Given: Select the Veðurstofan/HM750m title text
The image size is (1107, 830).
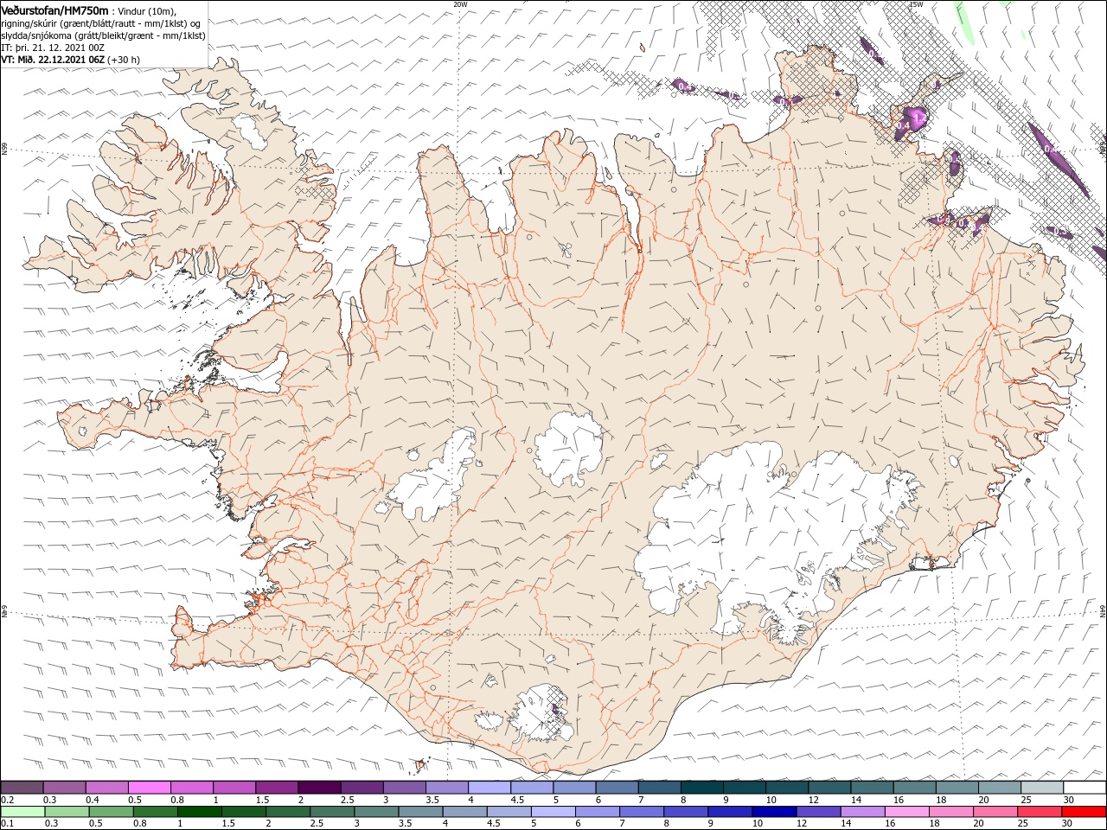Looking at the screenshot, I should point(55,10).
